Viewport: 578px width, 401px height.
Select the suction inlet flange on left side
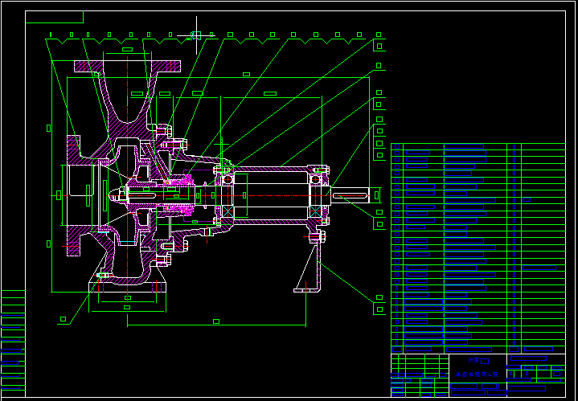pyautogui.click(x=73, y=195)
